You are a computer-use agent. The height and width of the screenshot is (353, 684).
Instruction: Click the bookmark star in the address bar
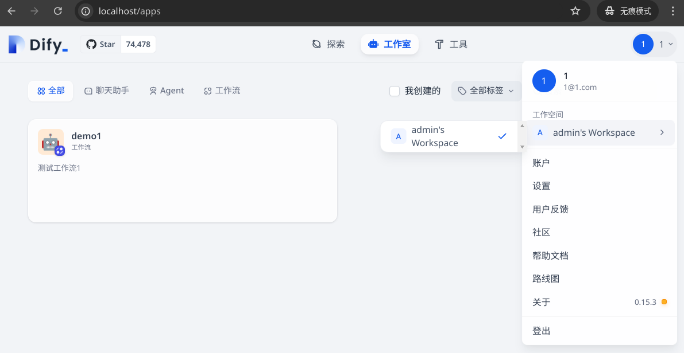(x=575, y=10)
